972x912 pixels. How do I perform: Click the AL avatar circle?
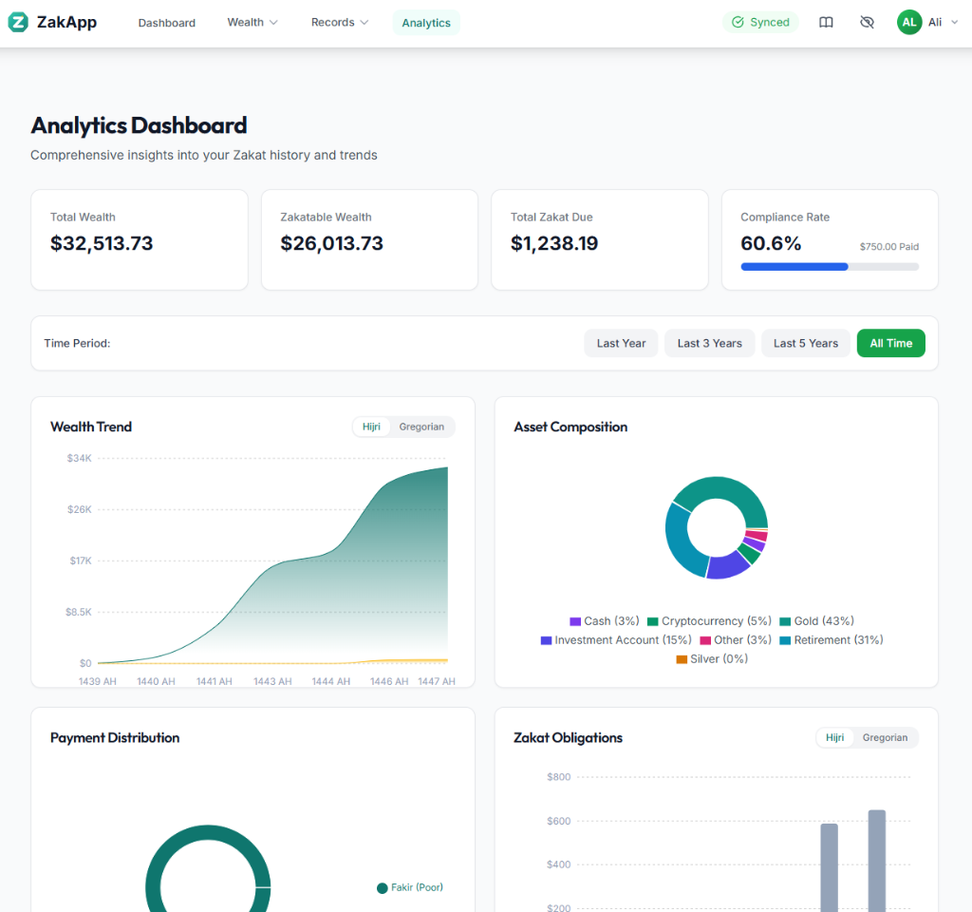pyautogui.click(x=908, y=22)
